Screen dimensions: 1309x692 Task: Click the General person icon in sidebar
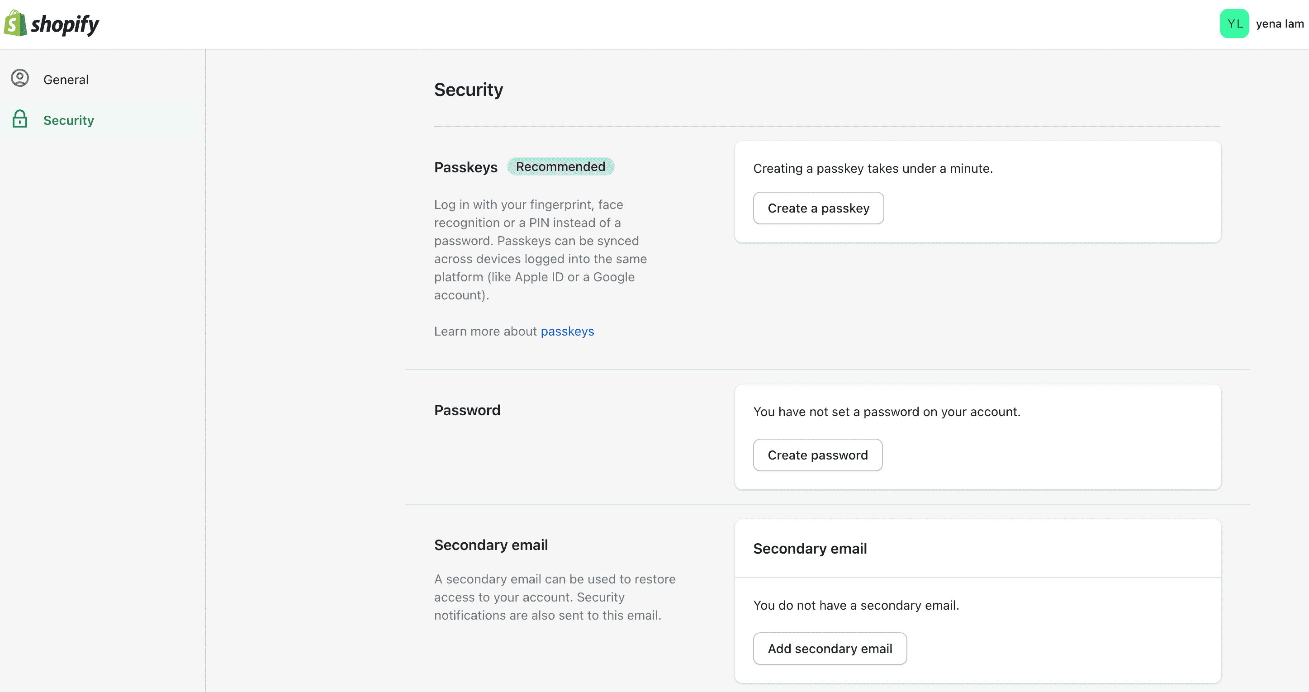click(x=20, y=78)
